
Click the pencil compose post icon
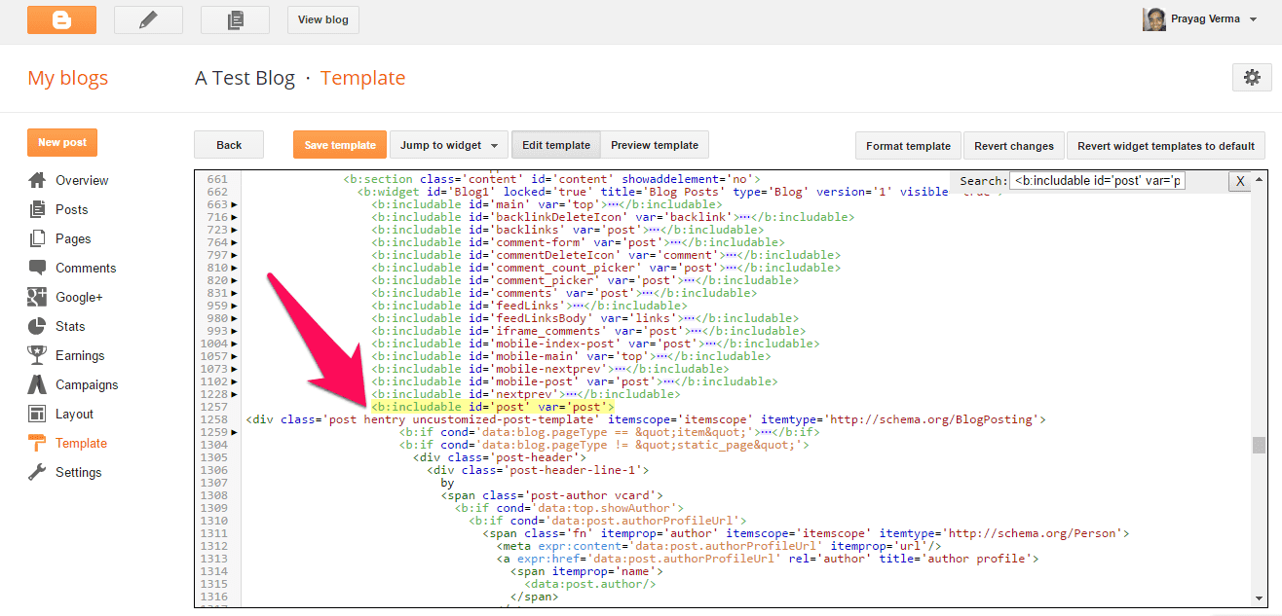pos(148,19)
